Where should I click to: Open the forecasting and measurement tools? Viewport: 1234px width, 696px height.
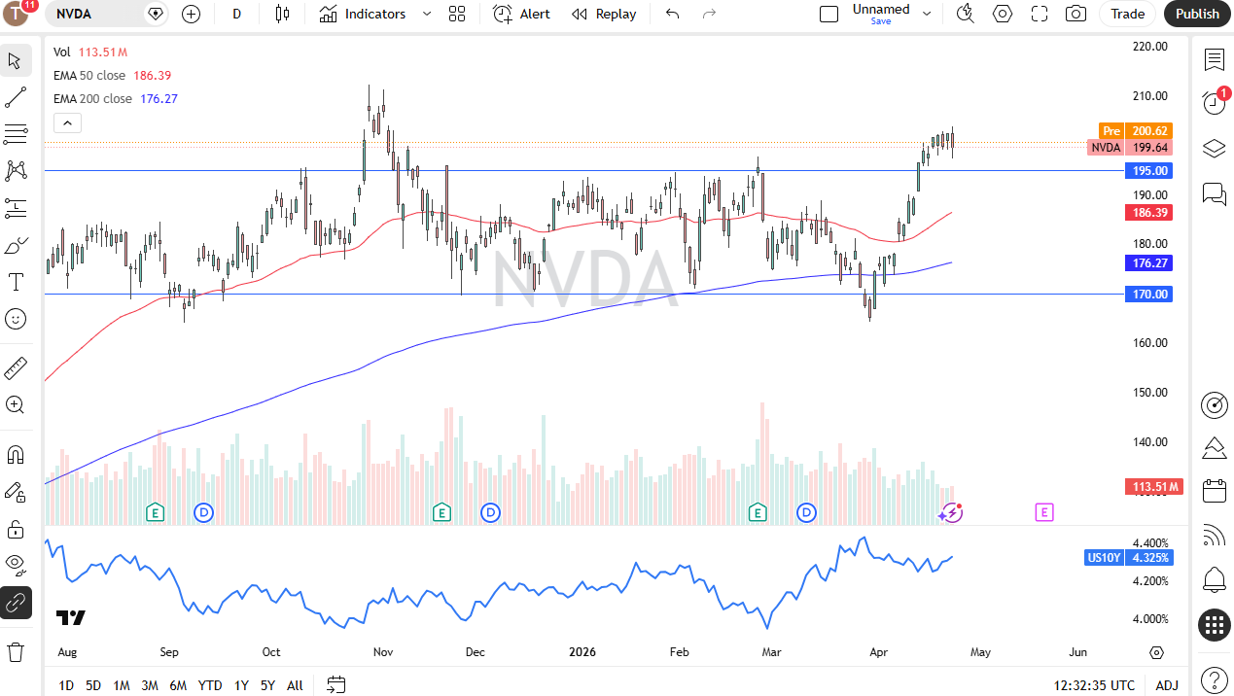[16, 208]
